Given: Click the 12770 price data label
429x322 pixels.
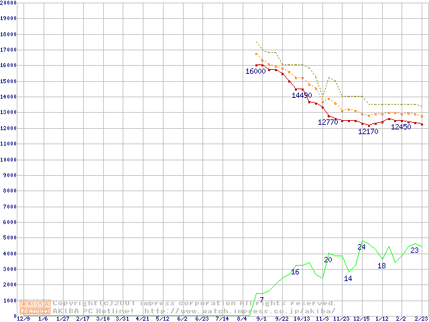Looking at the screenshot, I should tap(328, 122).
